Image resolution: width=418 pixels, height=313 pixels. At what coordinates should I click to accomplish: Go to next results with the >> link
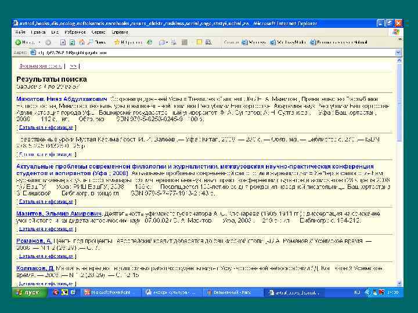(x=73, y=66)
